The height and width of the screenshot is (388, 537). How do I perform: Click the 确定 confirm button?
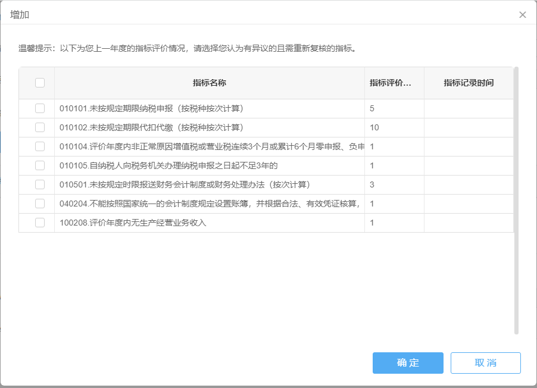coord(408,363)
